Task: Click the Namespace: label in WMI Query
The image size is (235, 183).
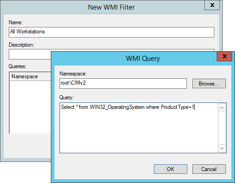Action: [73, 74]
